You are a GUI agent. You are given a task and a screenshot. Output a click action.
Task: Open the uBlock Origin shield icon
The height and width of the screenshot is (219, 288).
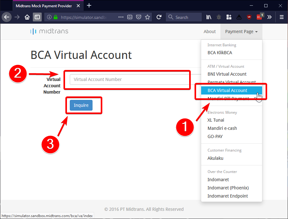coord(249,17)
